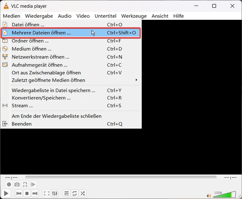Open the Werkzeuge menu
Viewport: 242px width, 199px height.
coord(134,16)
